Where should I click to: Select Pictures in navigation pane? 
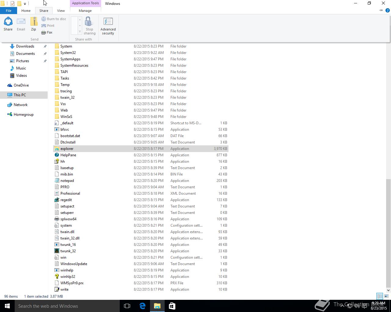point(23,61)
